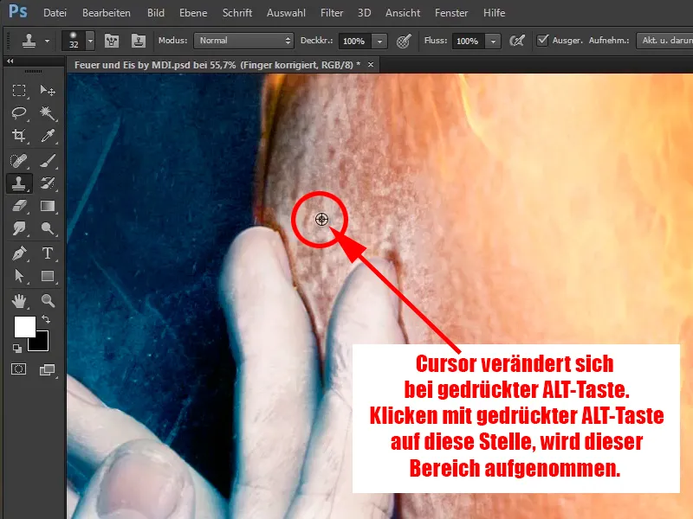
Task: Open the Deckkr. slider dropdown arrow
Action: click(x=379, y=41)
